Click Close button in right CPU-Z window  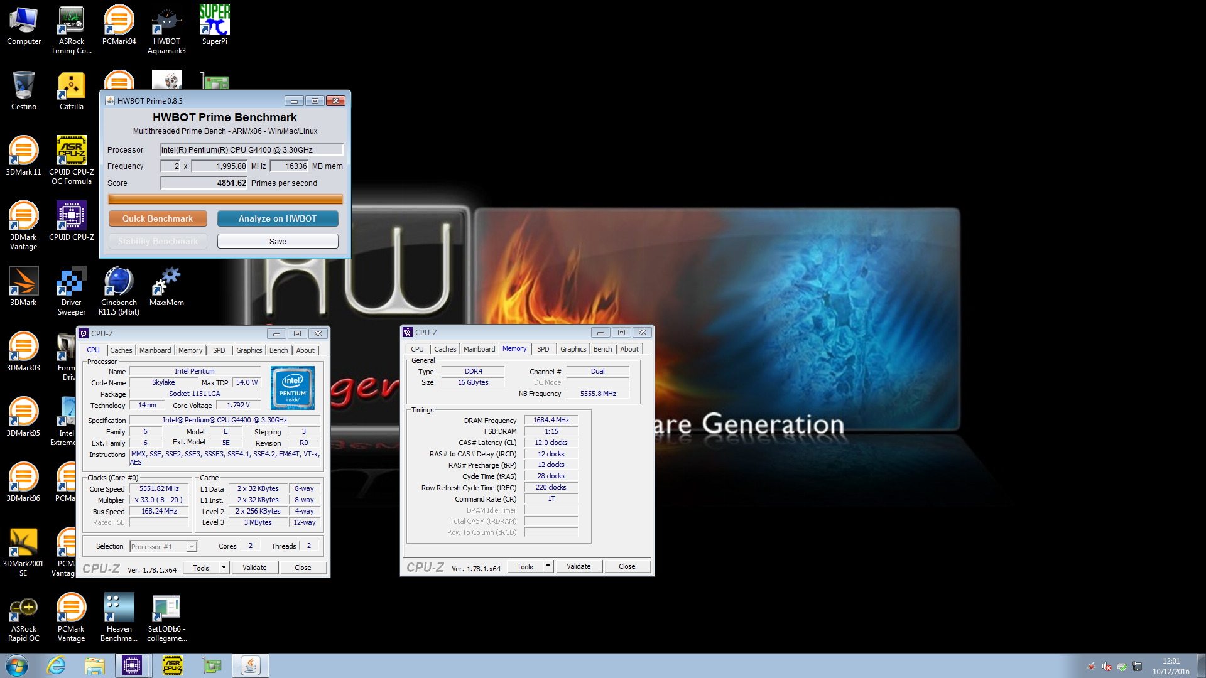coord(627,566)
